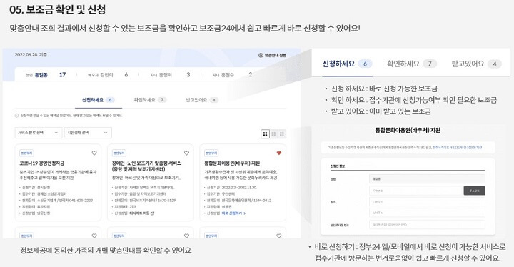Open 통합문화이용권(바우처) 지원 card title

coord(232,163)
